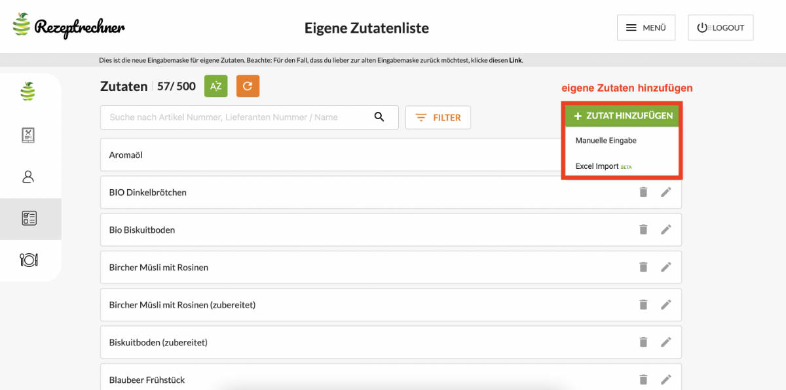Delete Bircher Müsli mit Rosinen
Image resolution: width=786 pixels, height=390 pixels.
pos(643,267)
